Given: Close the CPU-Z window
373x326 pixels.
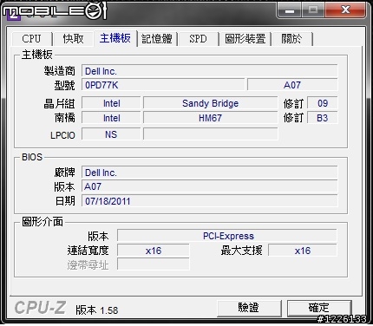Looking at the screenshot, I should pyautogui.click(x=345, y=10).
